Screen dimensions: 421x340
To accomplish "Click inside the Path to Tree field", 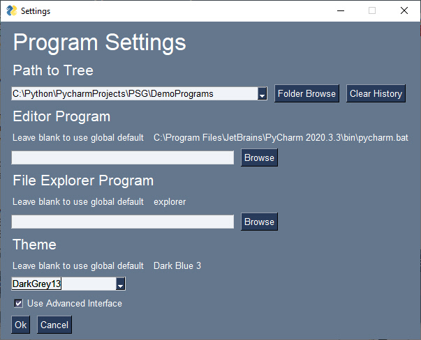I will click(x=133, y=93).
